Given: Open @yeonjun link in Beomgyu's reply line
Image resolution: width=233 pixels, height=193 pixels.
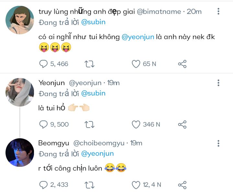Looking at the screenshot, I should point(97,154).
